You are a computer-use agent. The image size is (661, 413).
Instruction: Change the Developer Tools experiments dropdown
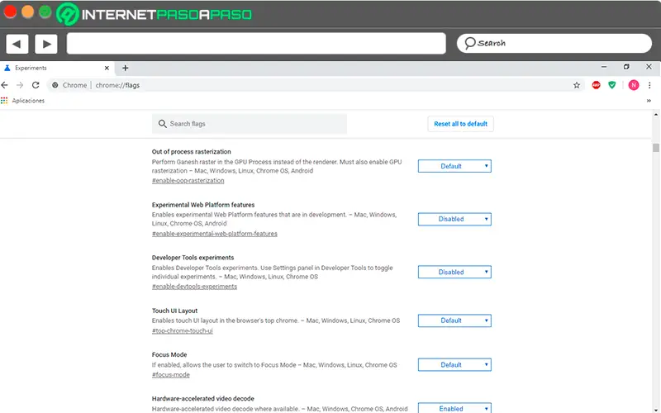454,272
